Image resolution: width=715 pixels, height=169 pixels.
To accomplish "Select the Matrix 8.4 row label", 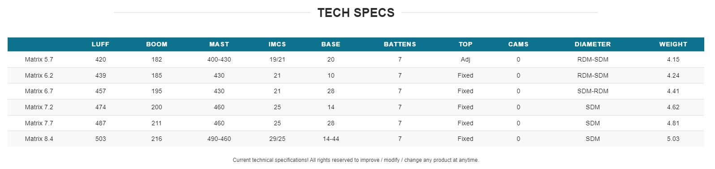I will (x=39, y=139).
